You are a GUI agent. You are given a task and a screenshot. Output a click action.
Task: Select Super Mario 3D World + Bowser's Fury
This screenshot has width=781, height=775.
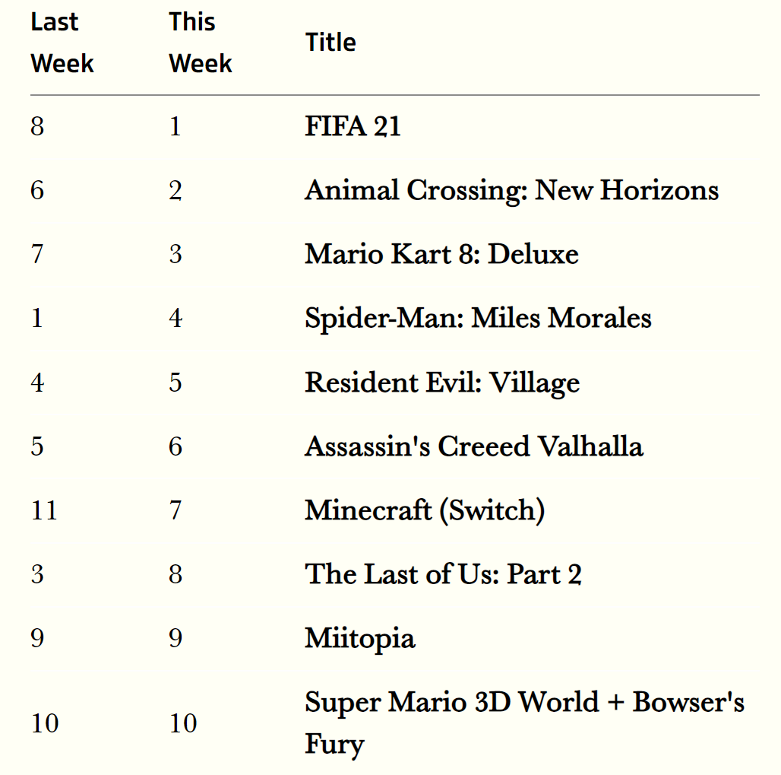point(524,723)
